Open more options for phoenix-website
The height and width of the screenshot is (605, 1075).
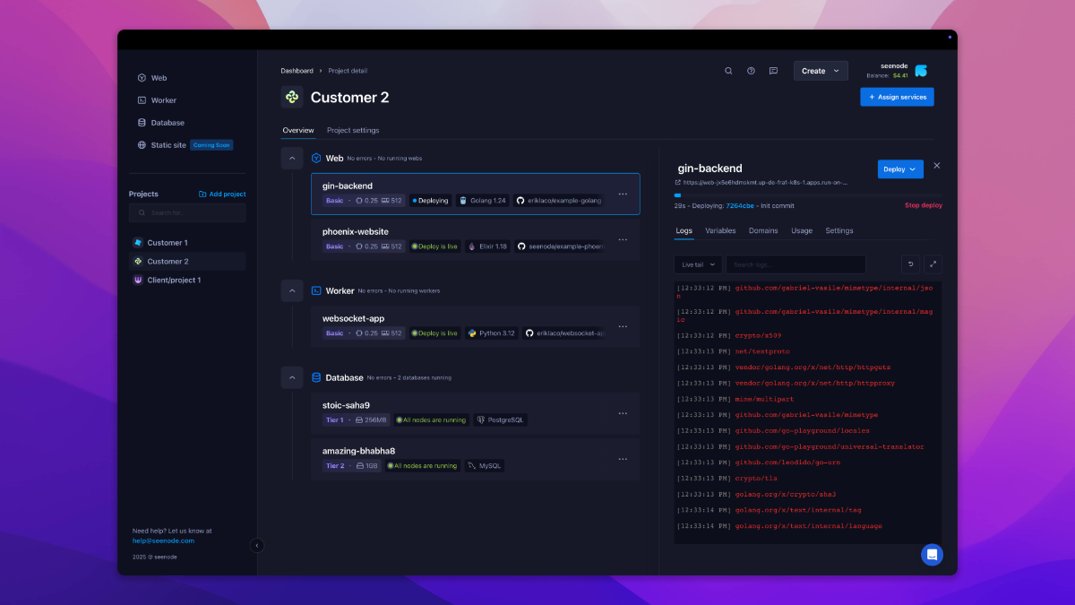[x=623, y=239]
